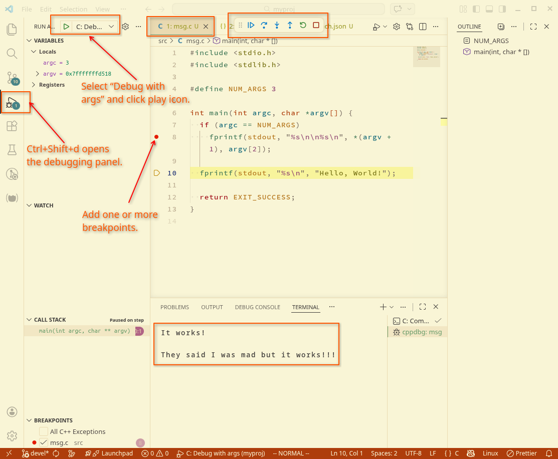Open C/C++ settings gear in editor actions
Image resolution: width=558 pixels, height=459 pixels.
397,27
